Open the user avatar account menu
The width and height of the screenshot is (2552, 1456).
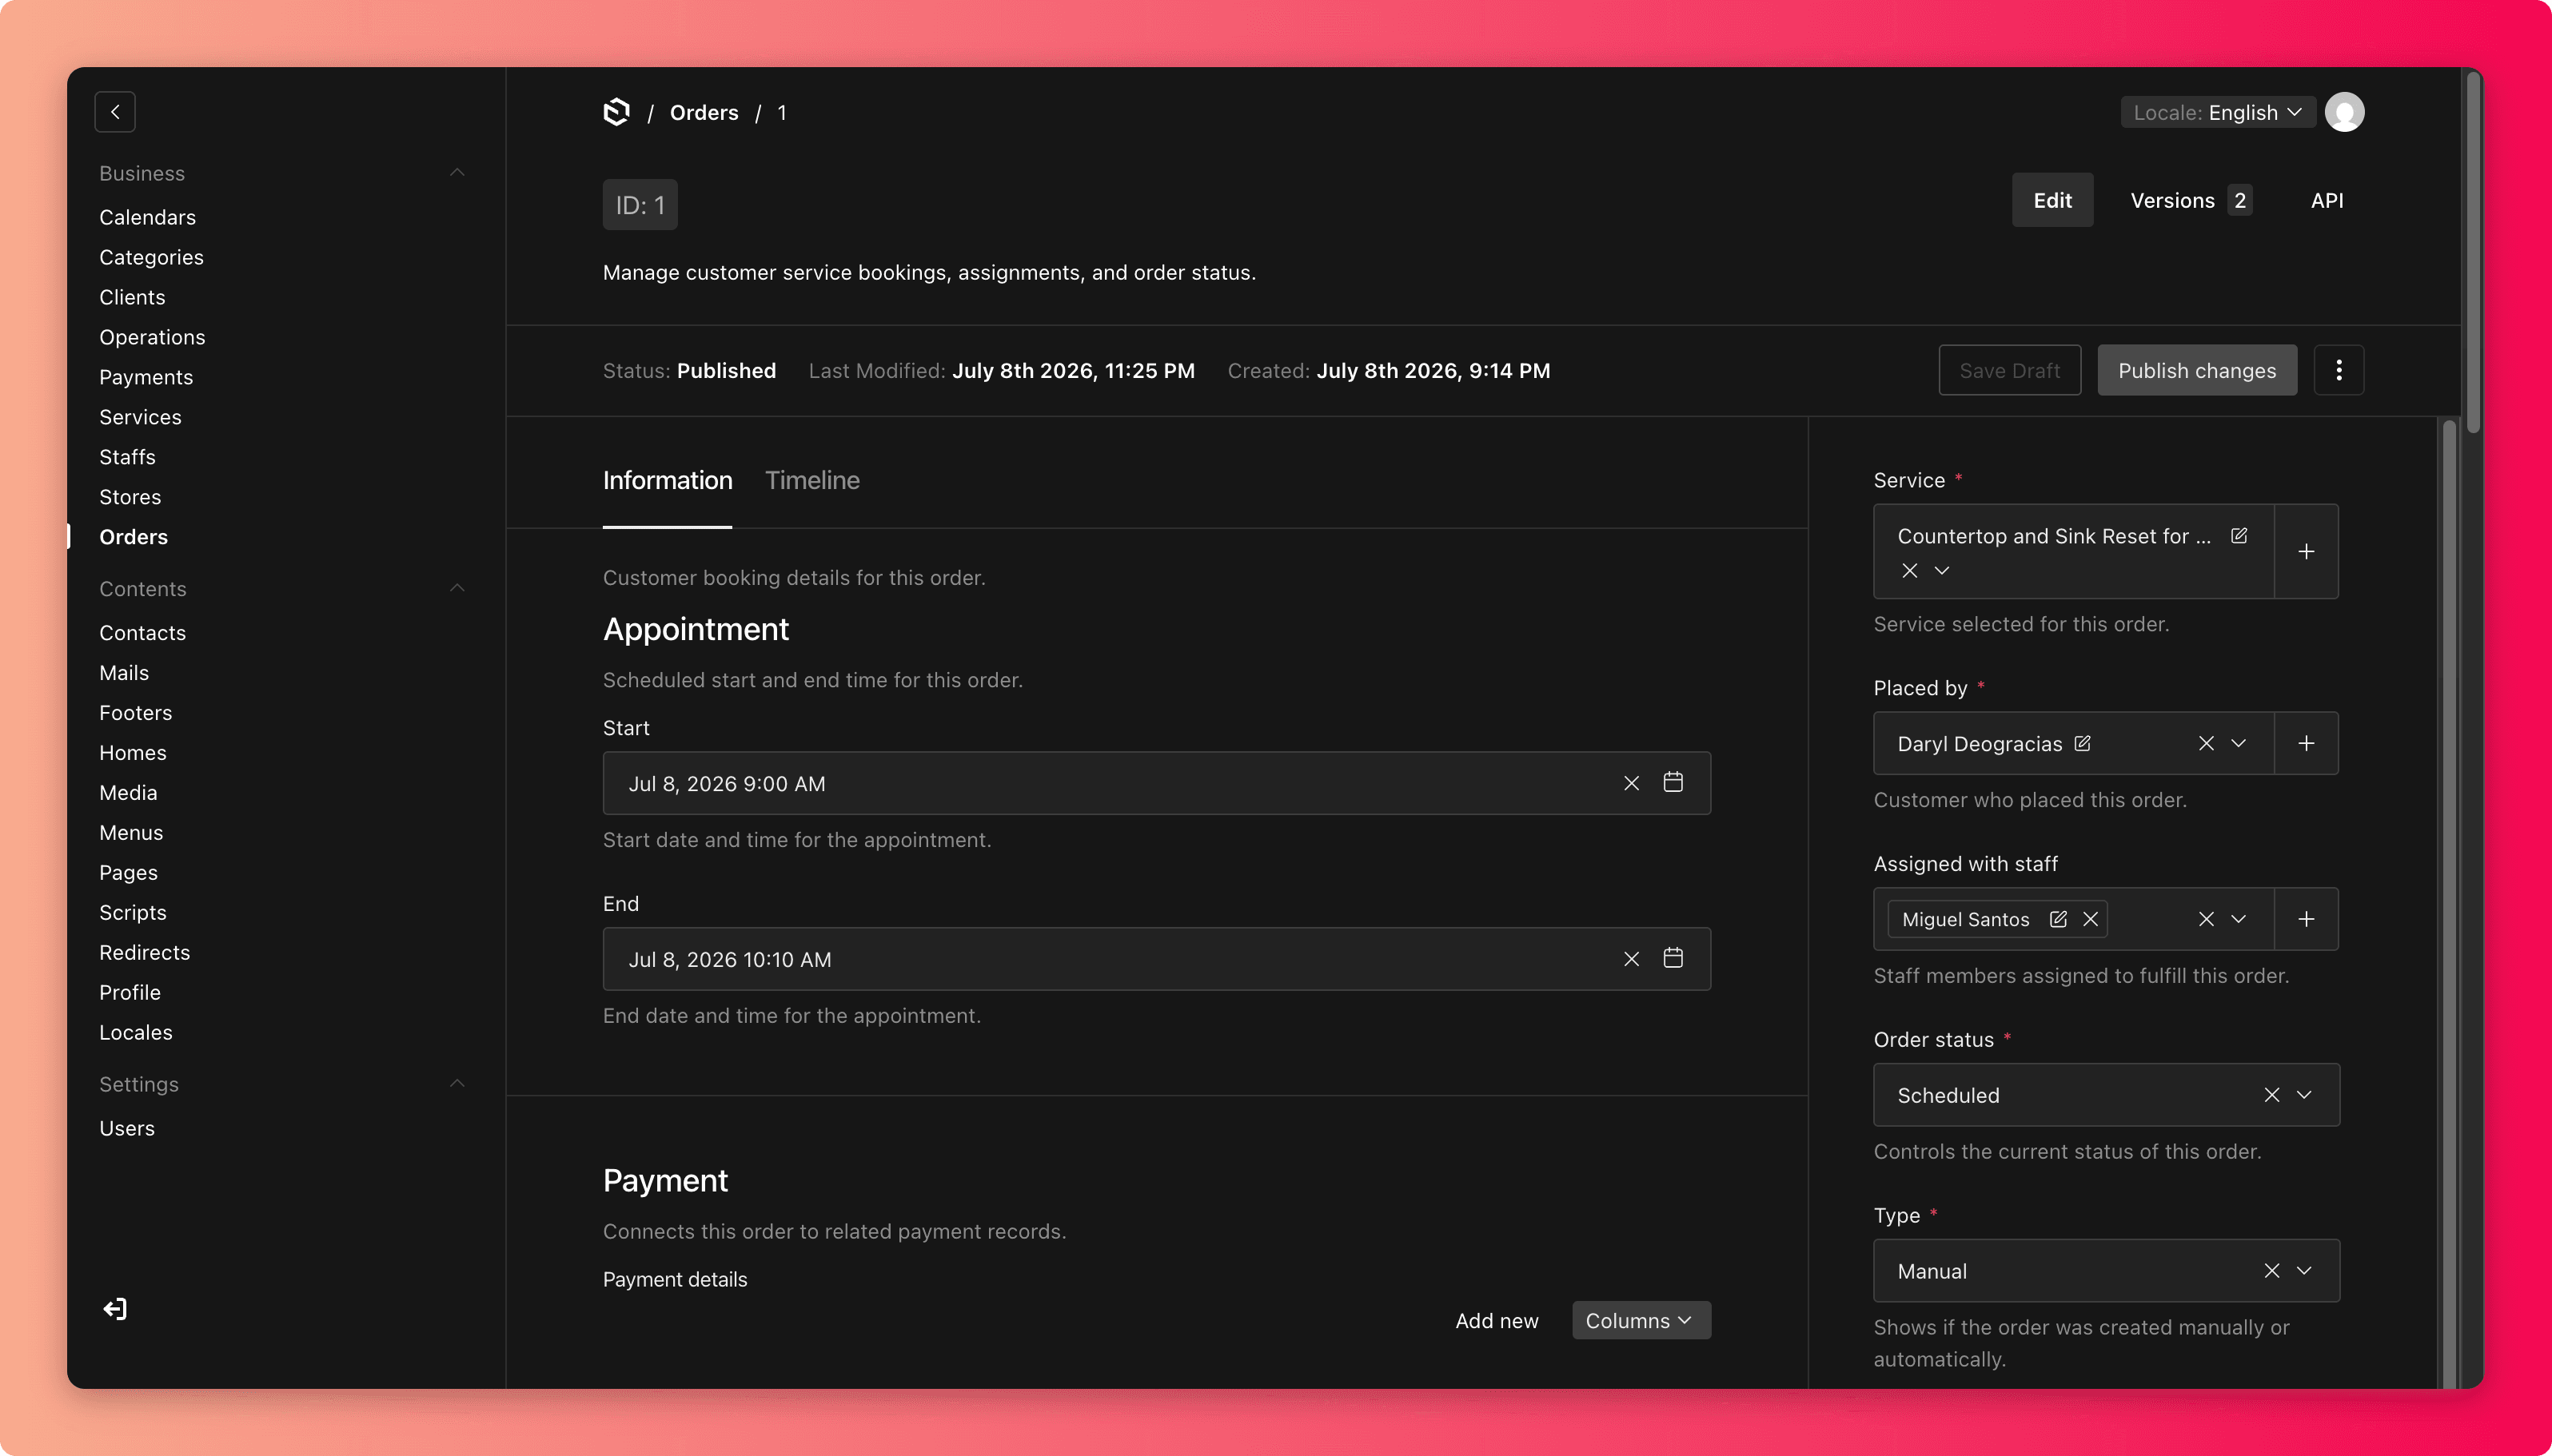[x=2344, y=112]
